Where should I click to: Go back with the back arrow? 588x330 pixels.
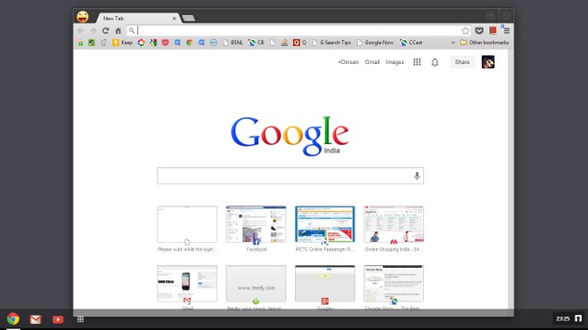click(x=80, y=31)
